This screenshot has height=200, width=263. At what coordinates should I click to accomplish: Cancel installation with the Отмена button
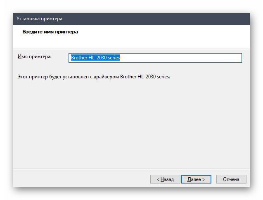[231, 179]
